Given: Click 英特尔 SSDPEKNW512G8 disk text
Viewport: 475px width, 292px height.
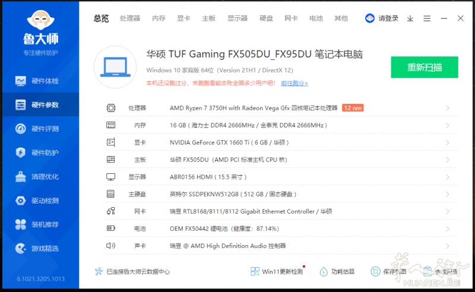Looking at the screenshot, I should [233, 194].
